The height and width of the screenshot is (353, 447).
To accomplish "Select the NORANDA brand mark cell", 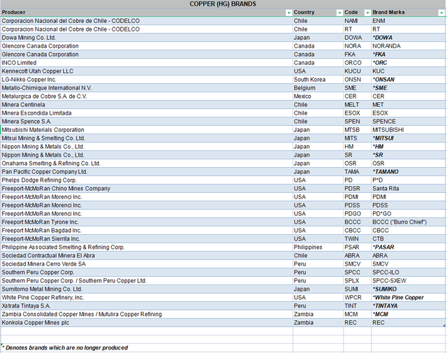I will point(408,46).
